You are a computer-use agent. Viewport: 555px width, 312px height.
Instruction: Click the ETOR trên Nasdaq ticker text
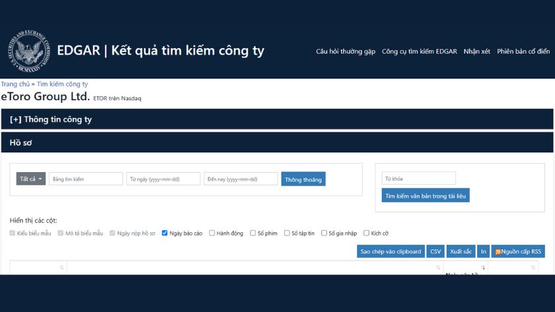[x=117, y=98]
